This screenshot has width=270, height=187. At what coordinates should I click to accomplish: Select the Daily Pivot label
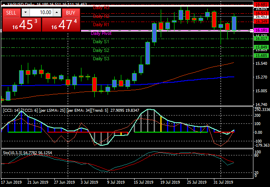(x=101, y=33)
